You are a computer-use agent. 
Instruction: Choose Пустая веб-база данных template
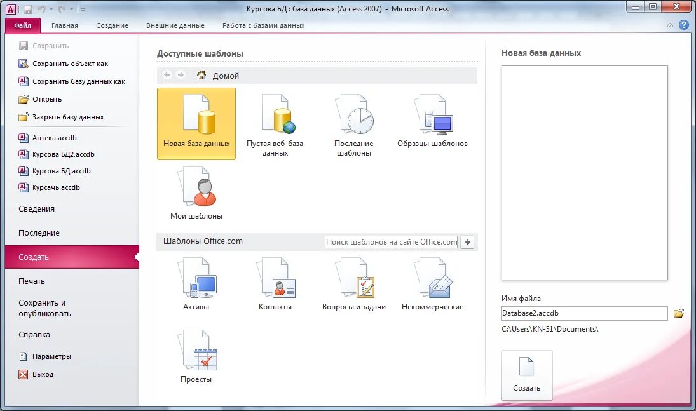(275, 126)
